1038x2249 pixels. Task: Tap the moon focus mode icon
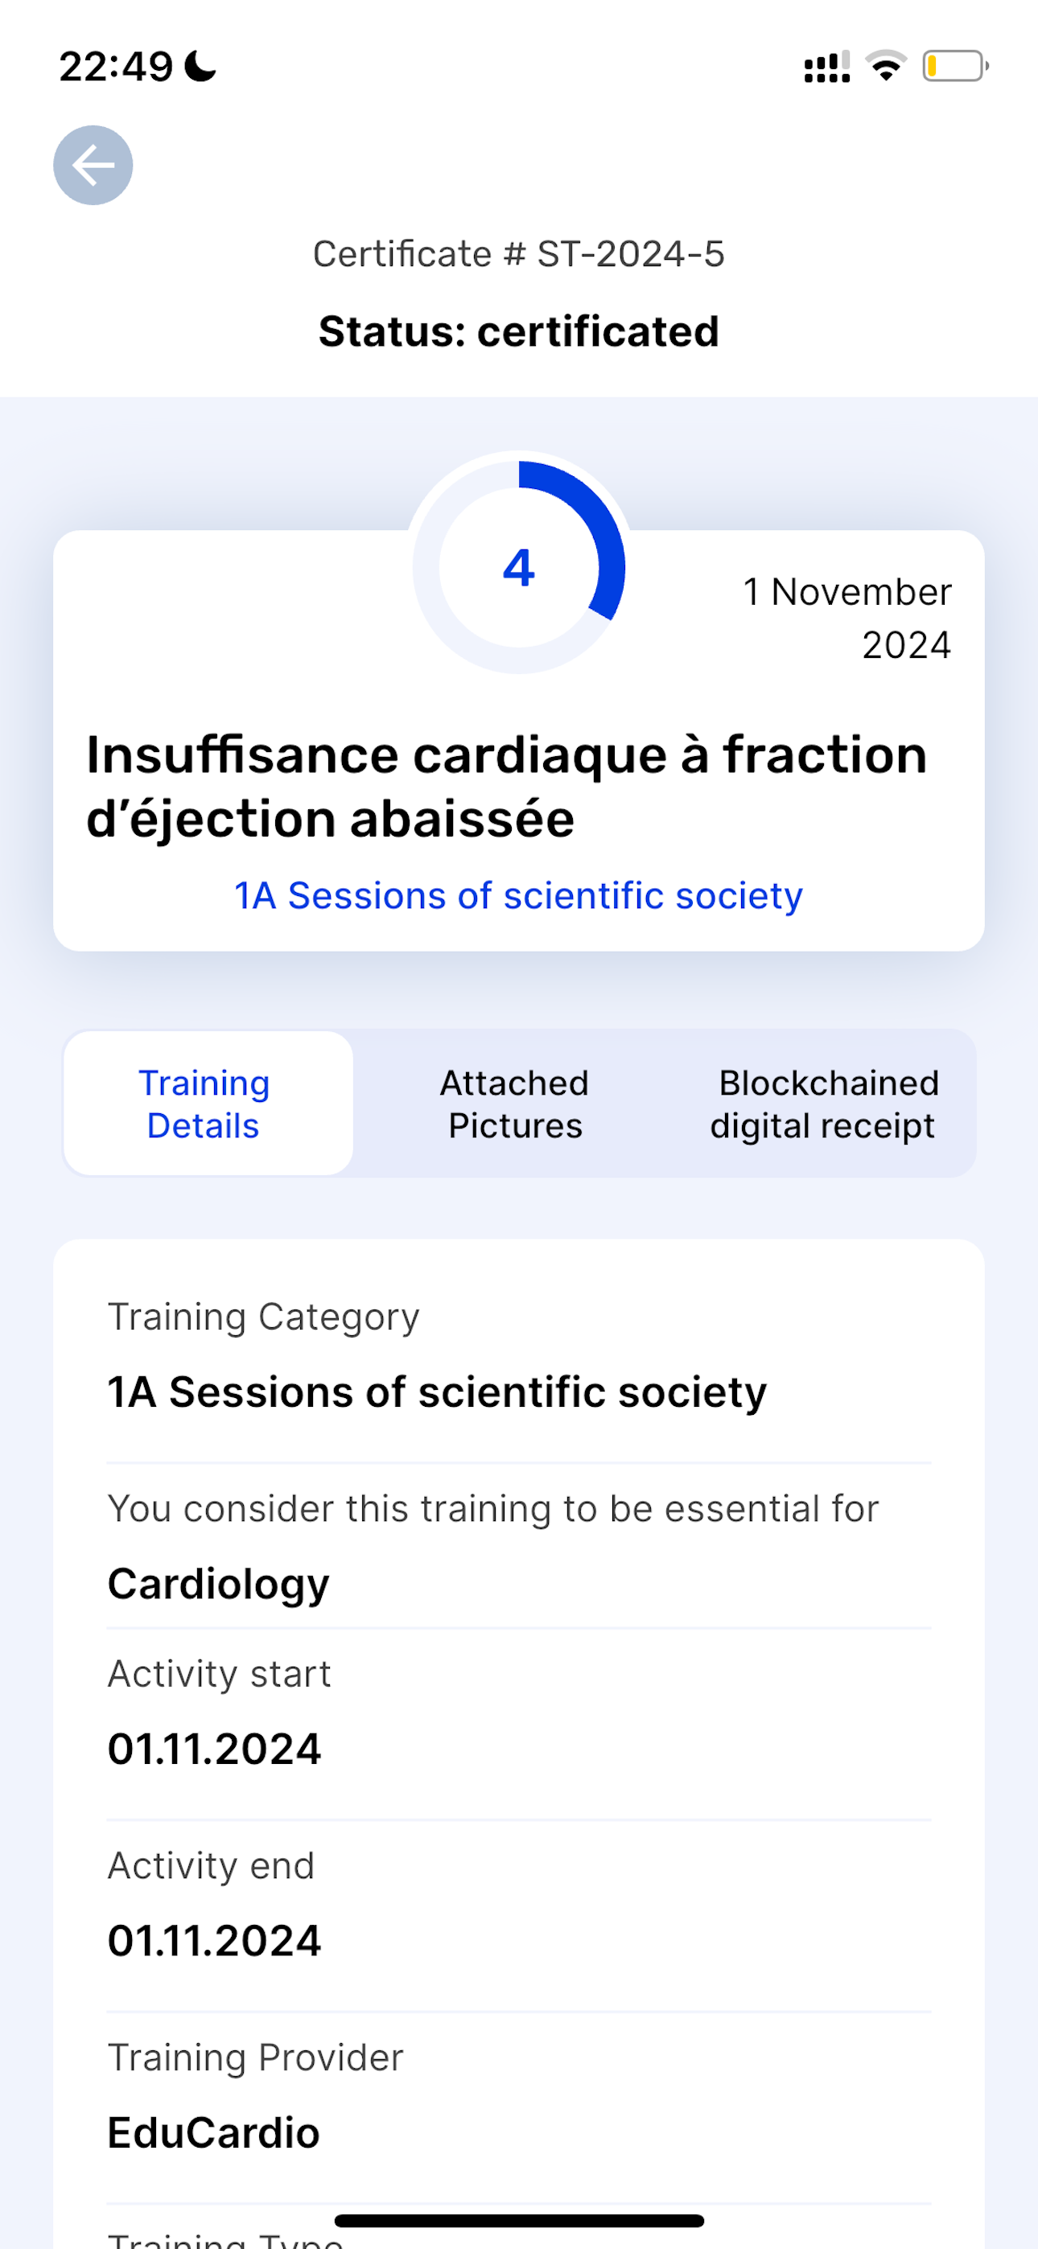[x=200, y=66]
